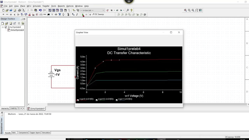This screenshot has width=249, height=140.
Task: Click the Zoom in magnifier icon
Action: pos(185,10)
